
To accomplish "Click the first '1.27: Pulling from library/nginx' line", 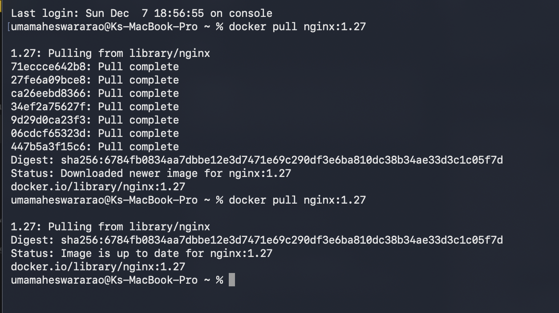I will (x=110, y=53).
